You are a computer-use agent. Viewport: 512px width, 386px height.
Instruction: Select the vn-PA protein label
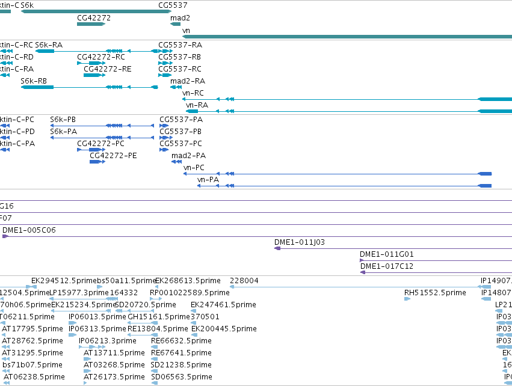pos(208,180)
